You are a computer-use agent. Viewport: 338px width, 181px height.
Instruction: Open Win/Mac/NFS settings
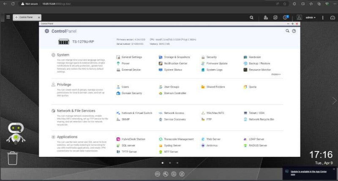click(213, 113)
